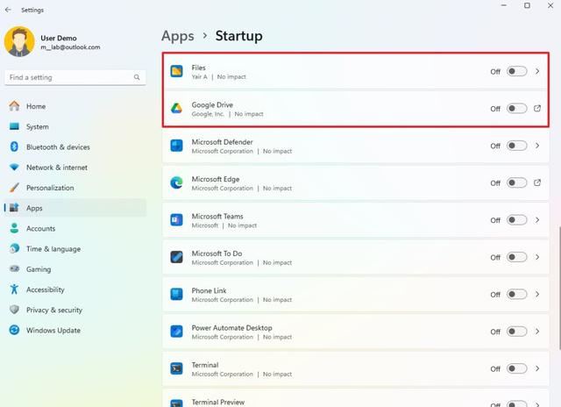This screenshot has width=561, height=407.
Task: Go to Windows Update section
Action: 53,331
